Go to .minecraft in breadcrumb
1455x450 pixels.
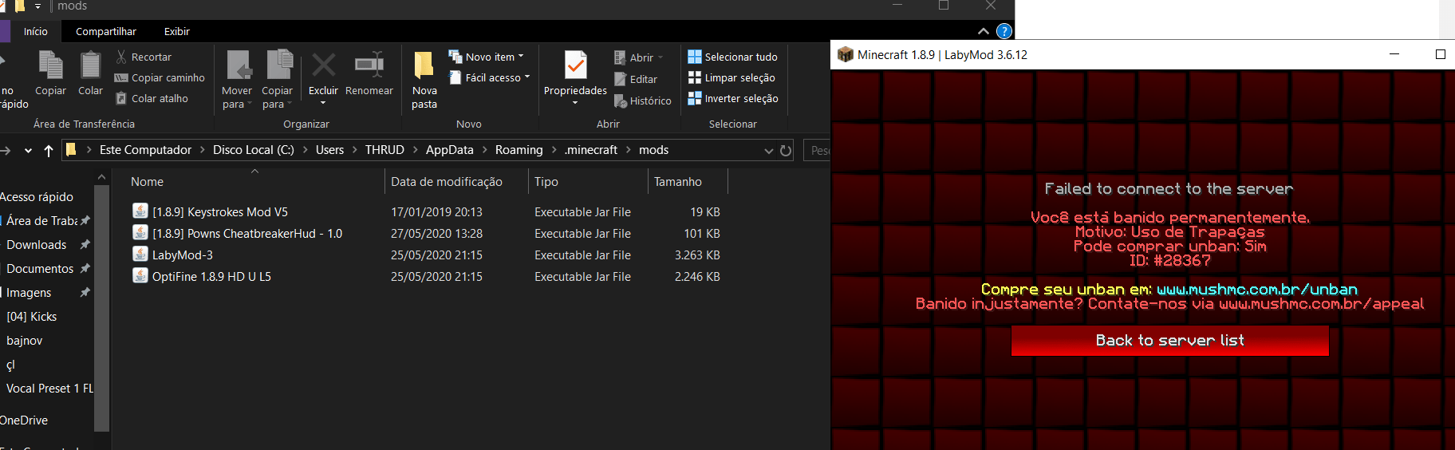tap(591, 150)
